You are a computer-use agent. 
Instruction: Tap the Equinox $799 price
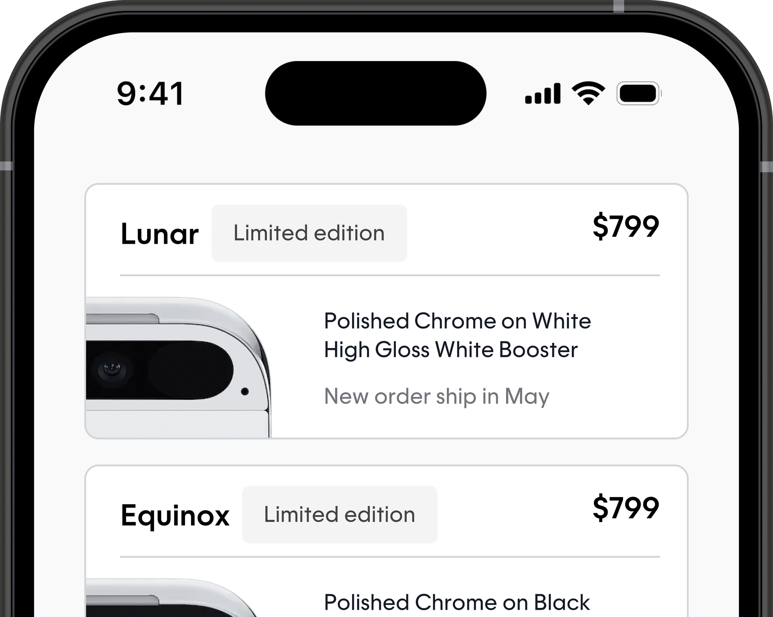626,508
